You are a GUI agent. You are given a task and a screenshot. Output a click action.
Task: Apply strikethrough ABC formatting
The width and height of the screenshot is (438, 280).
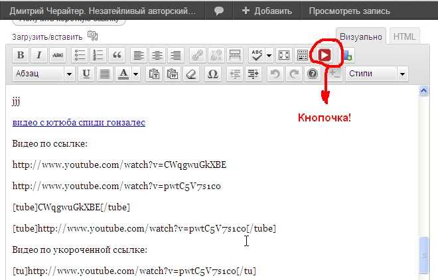58,55
